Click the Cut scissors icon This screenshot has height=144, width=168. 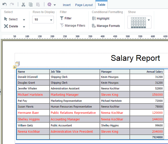tap(23, 5)
